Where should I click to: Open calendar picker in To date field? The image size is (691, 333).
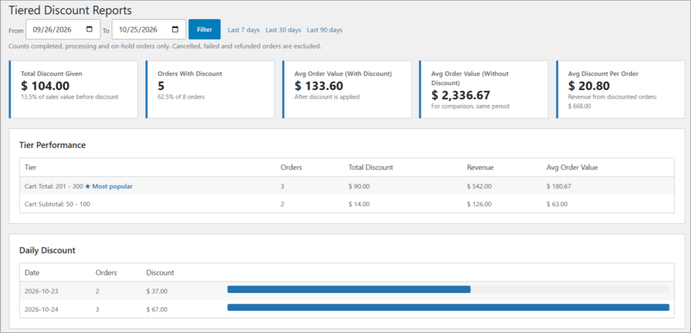pyautogui.click(x=175, y=30)
